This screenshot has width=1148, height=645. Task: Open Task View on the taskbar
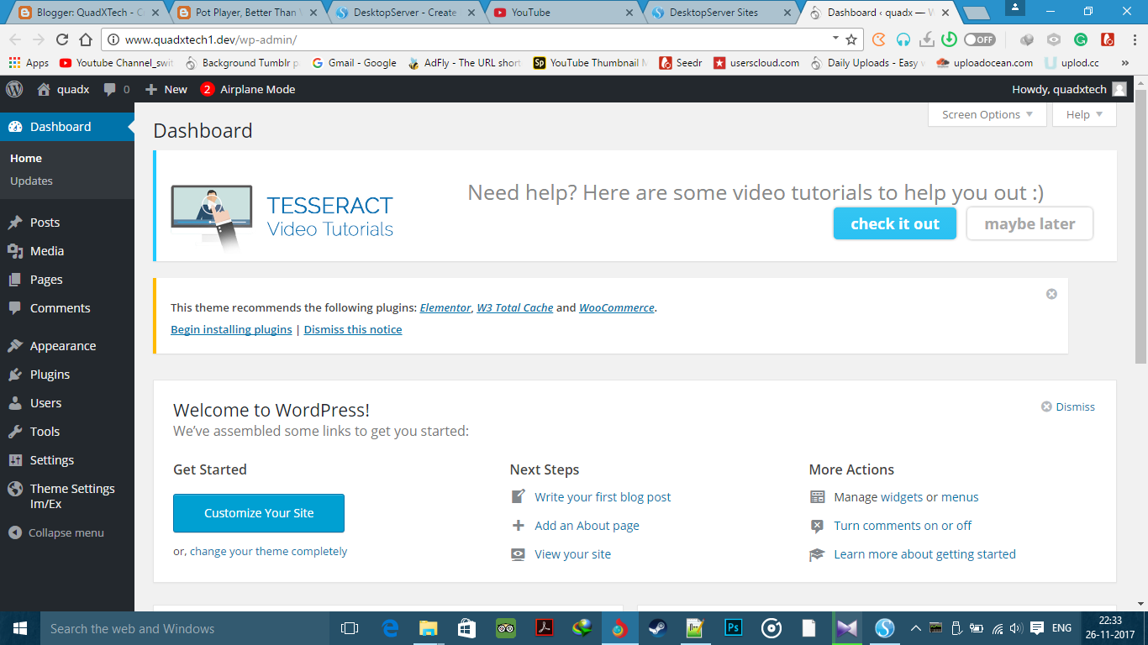coord(350,628)
